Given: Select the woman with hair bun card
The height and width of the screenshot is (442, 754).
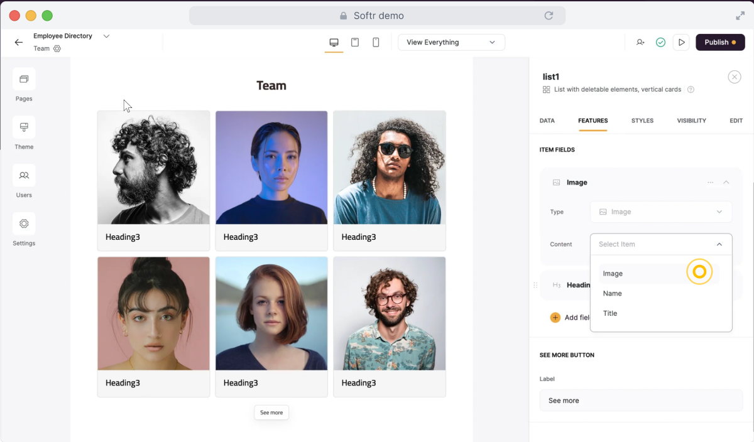Looking at the screenshot, I should 153,326.
